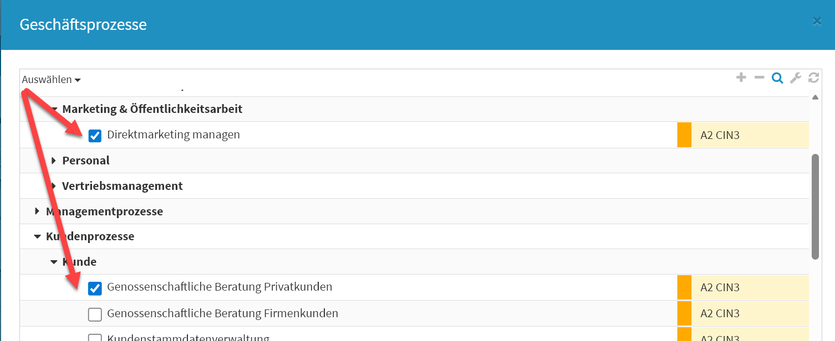Select Marketing & Öffentlichkeitsarbeit group row

click(x=152, y=109)
